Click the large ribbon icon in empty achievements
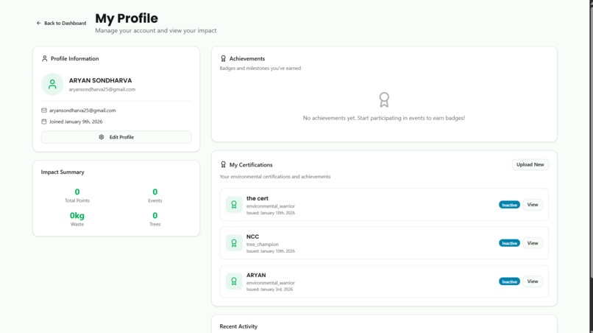Viewport: 593px width, 333px height. click(384, 99)
